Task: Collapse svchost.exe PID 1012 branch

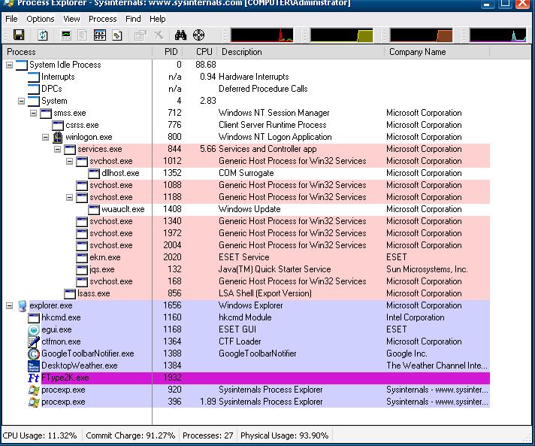Action: 69,161
